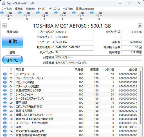Viewport: 144px width, 137px height.
Task: Click status orb of attribute C2 温度
Action: click(5, 127)
